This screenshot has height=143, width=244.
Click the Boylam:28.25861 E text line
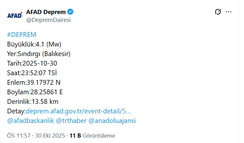[35, 92]
